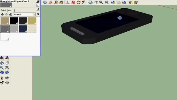Select the red Move tool

pyautogui.click(x=73, y=2)
